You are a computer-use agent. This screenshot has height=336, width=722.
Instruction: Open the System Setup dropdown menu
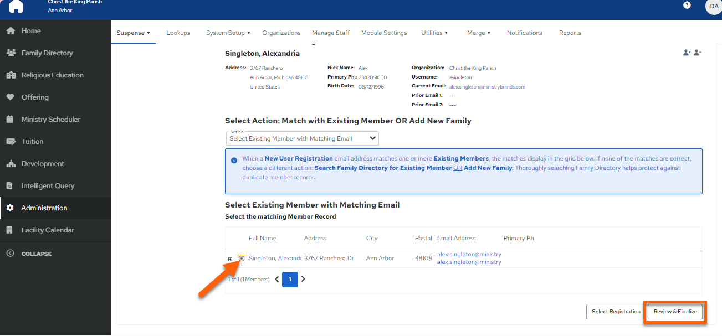coord(228,33)
